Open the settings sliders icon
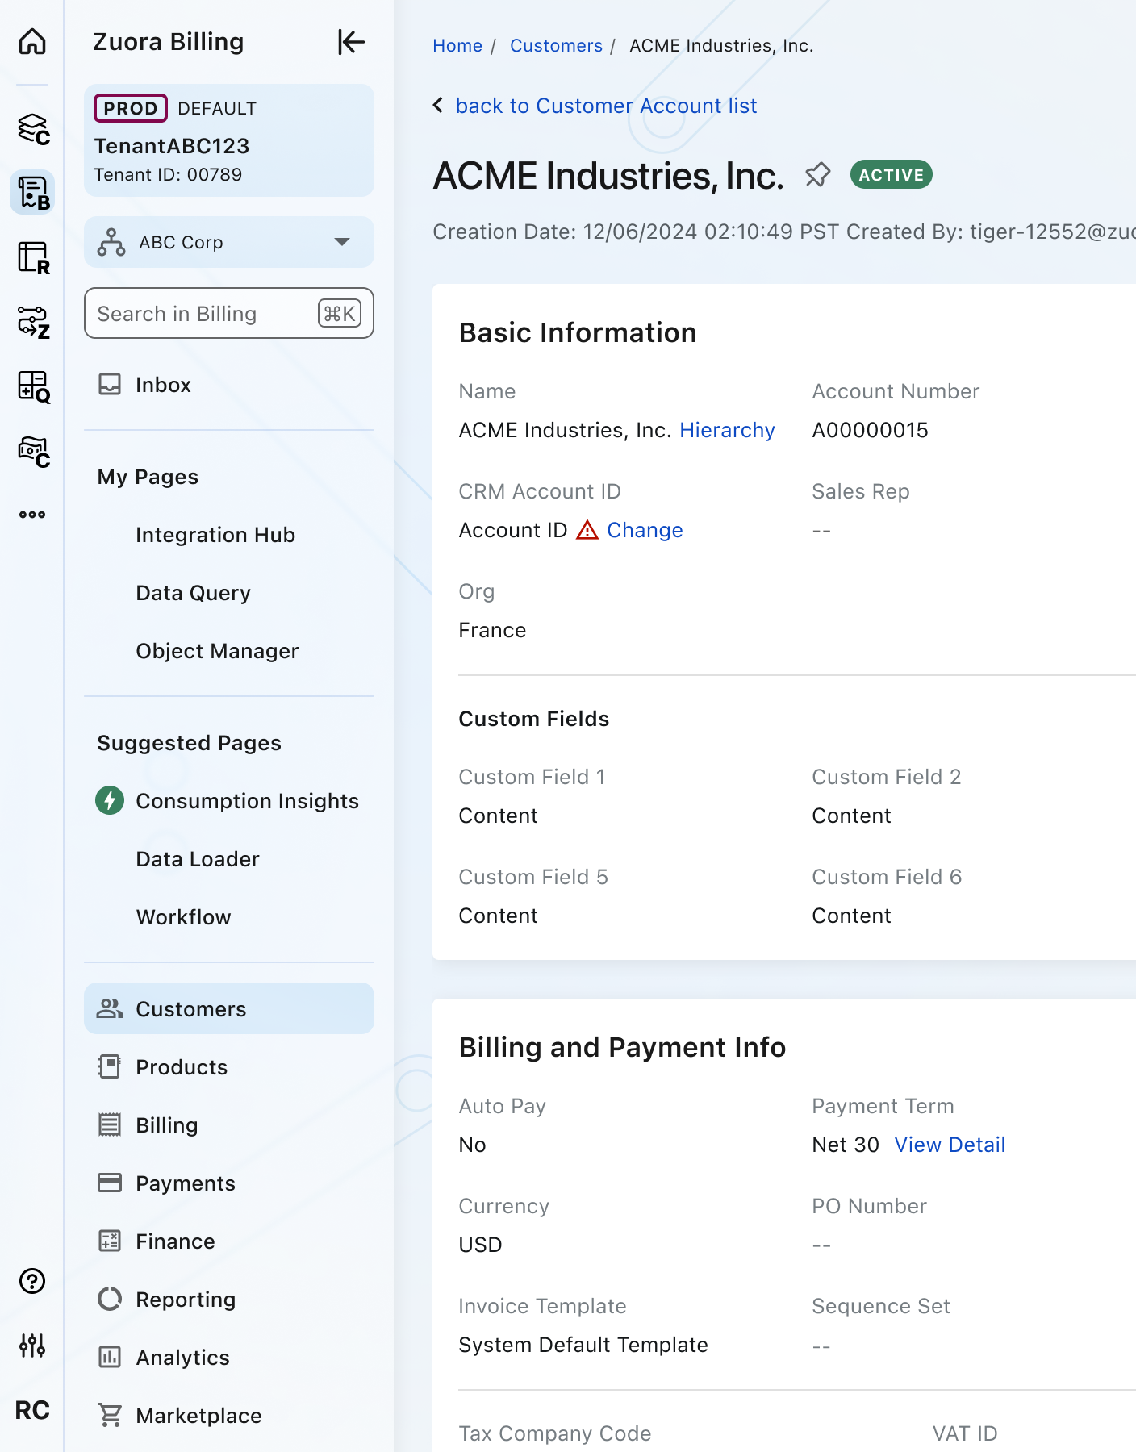This screenshot has height=1452, width=1136. pos(32,1345)
